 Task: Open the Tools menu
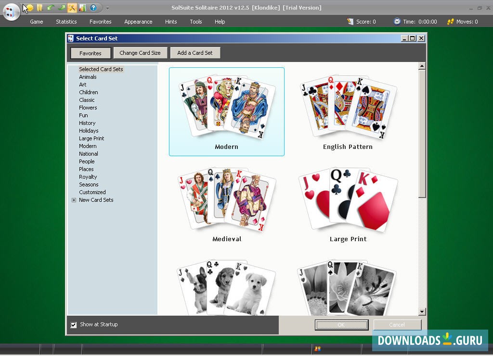click(196, 22)
